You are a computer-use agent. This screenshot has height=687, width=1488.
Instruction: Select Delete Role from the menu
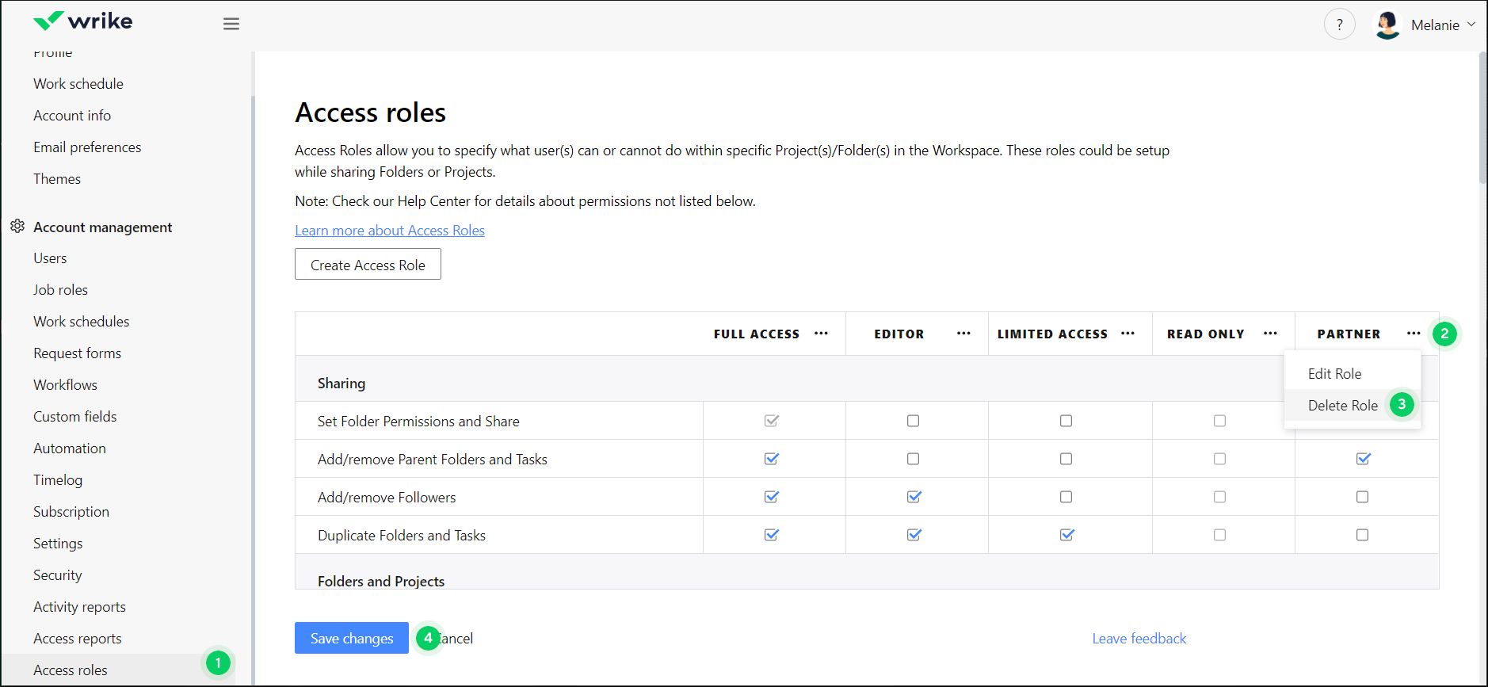(1342, 405)
